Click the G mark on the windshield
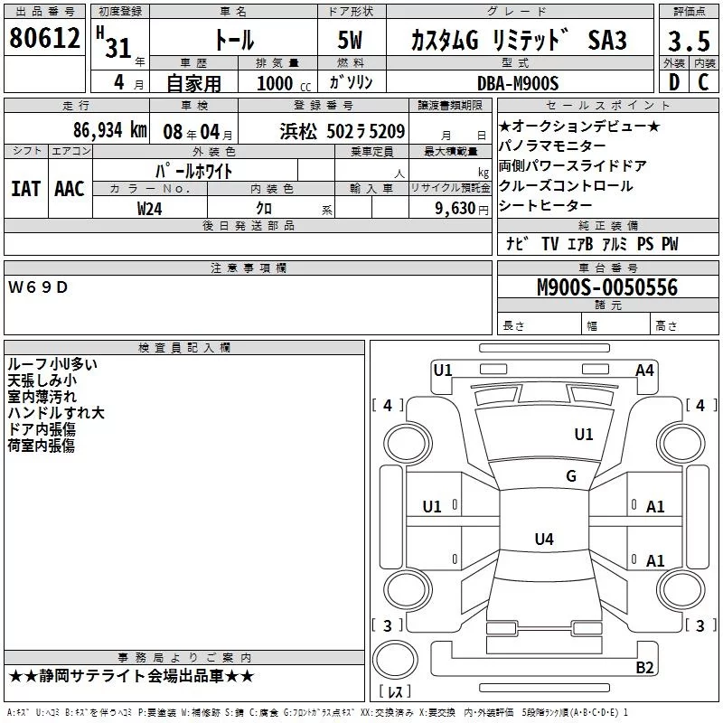Screen dimensions: 723x723 coord(571,475)
